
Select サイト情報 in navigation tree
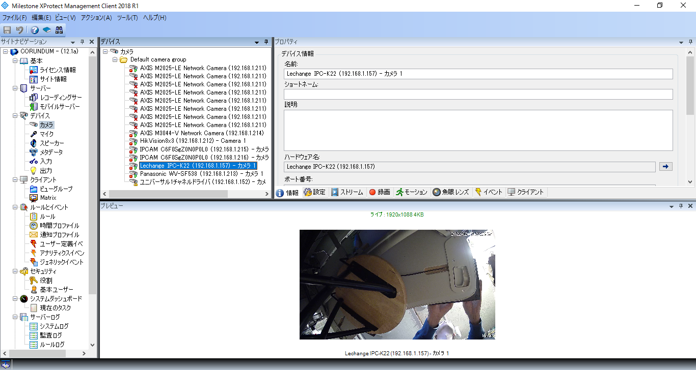point(53,79)
